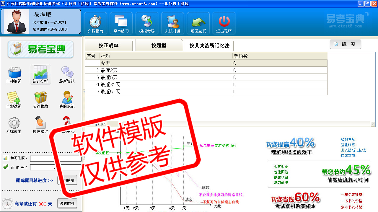378x212 pixels.
Task: Click the 练习 practice button
Action: [x=345, y=44]
